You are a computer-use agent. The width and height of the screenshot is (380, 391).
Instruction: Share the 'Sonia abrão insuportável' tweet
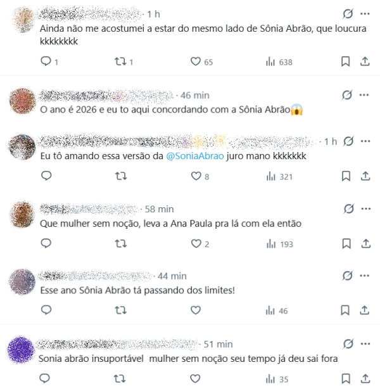click(365, 379)
